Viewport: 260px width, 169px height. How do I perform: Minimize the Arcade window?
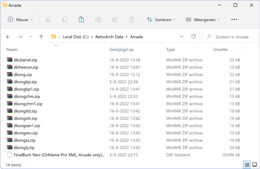click(x=220, y=5)
